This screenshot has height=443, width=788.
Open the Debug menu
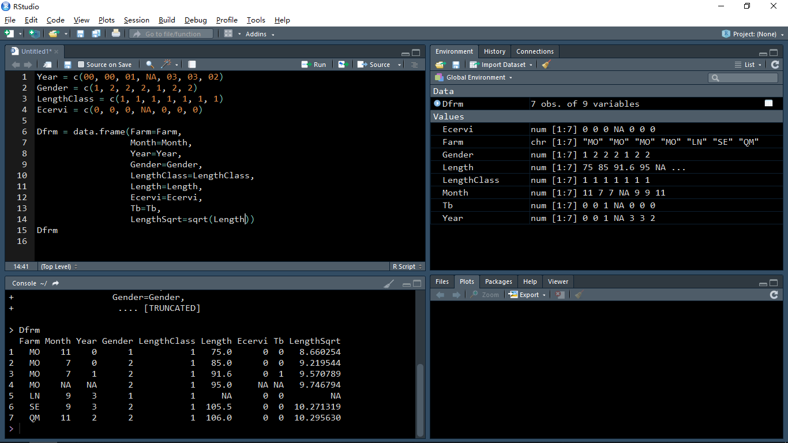click(196, 20)
